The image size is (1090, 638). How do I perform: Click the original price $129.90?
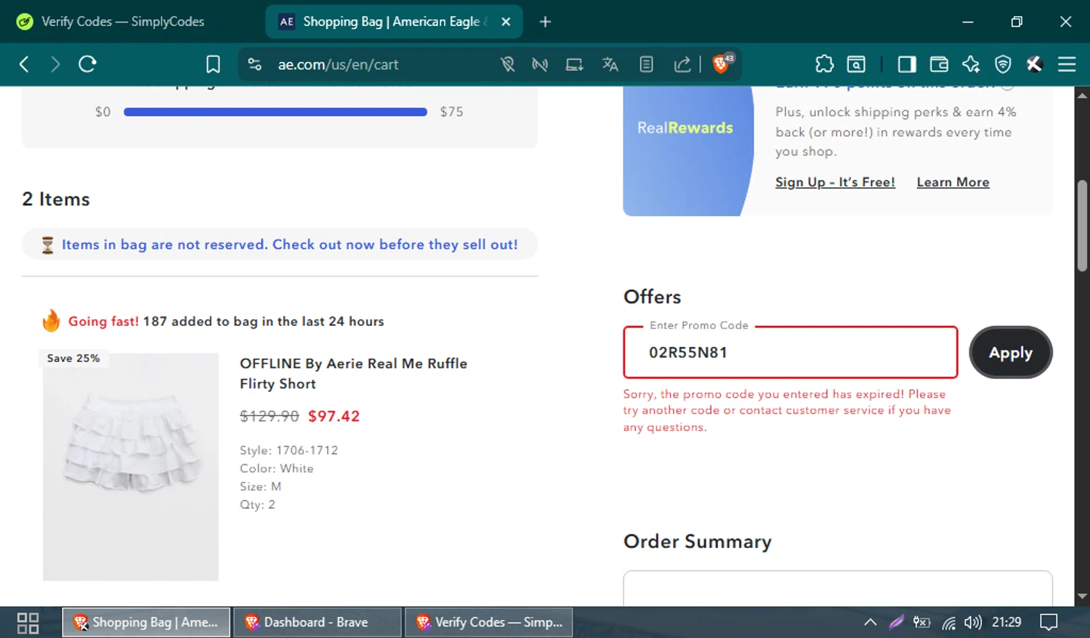[x=270, y=416]
